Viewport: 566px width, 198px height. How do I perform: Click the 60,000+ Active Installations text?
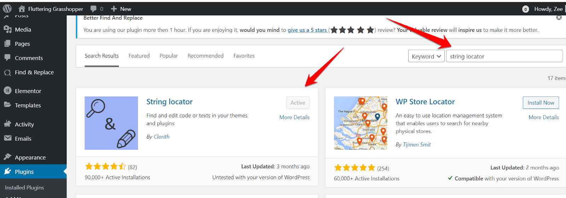coord(366,179)
